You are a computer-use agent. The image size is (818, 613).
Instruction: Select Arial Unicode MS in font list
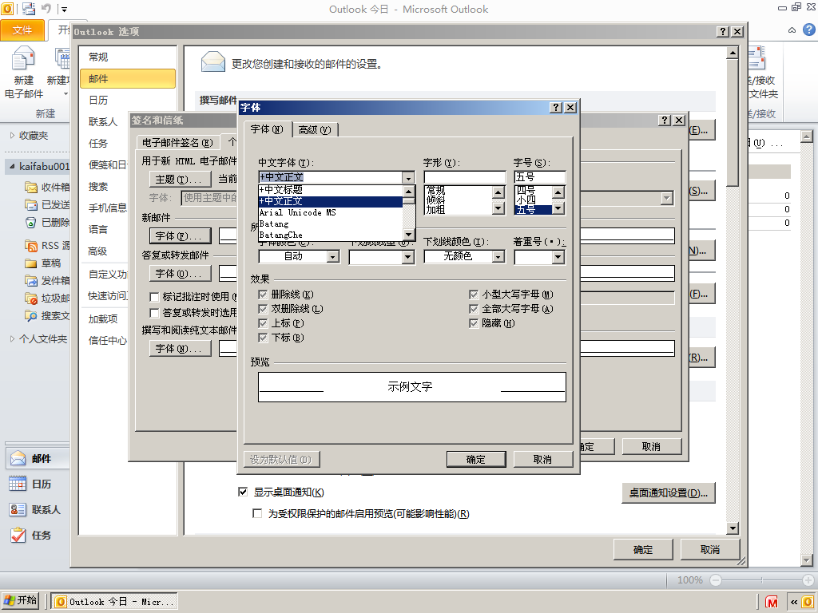[x=331, y=212]
